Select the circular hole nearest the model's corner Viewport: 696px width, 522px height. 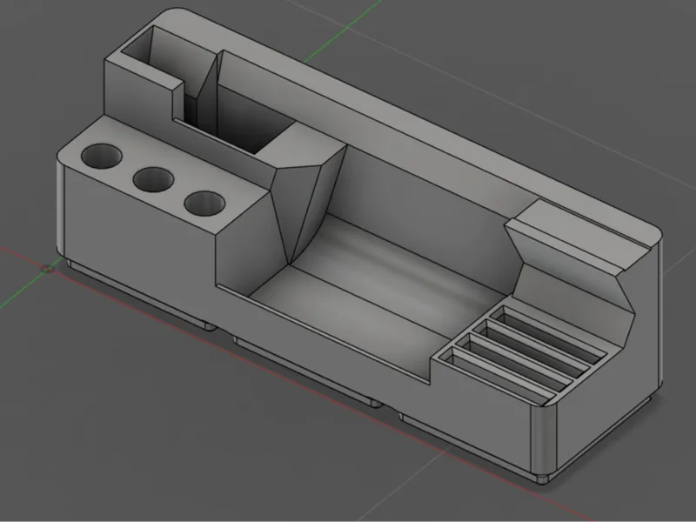pos(102,156)
